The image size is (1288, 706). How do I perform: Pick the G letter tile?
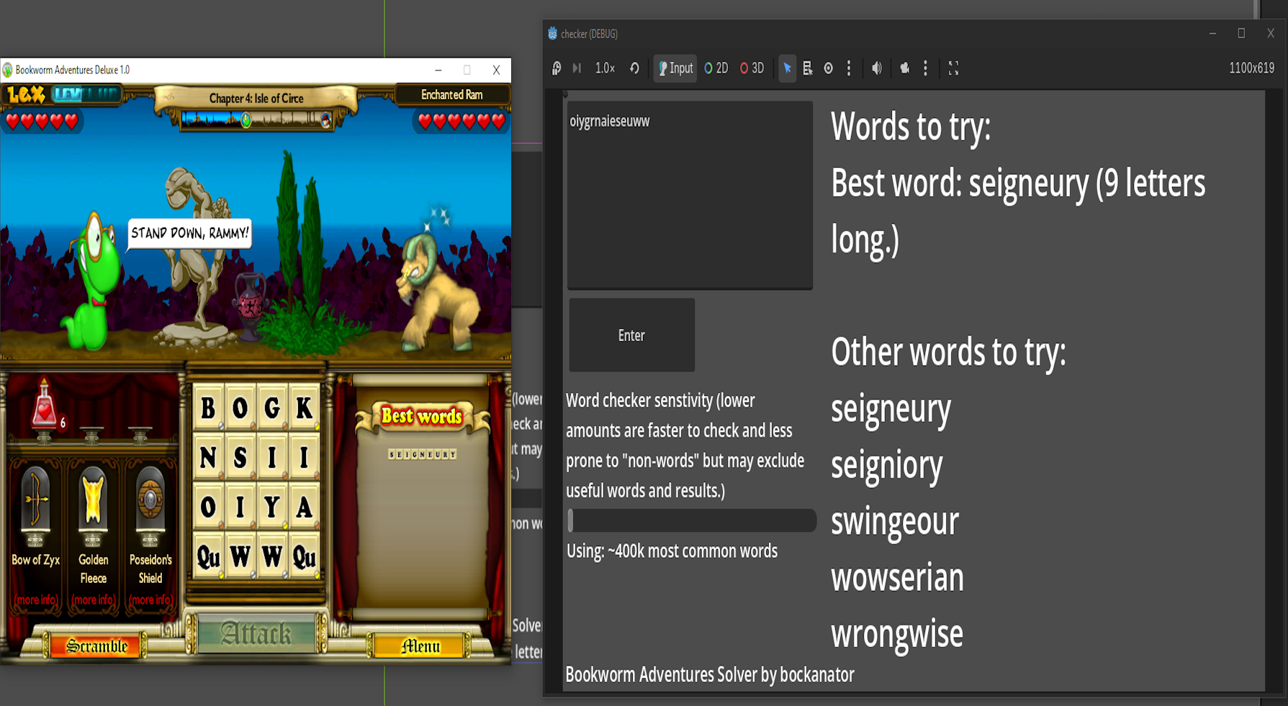point(272,408)
